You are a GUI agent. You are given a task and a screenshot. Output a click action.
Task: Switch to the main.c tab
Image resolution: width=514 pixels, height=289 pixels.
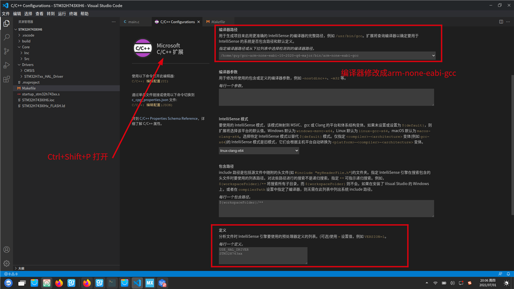[134, 21]
